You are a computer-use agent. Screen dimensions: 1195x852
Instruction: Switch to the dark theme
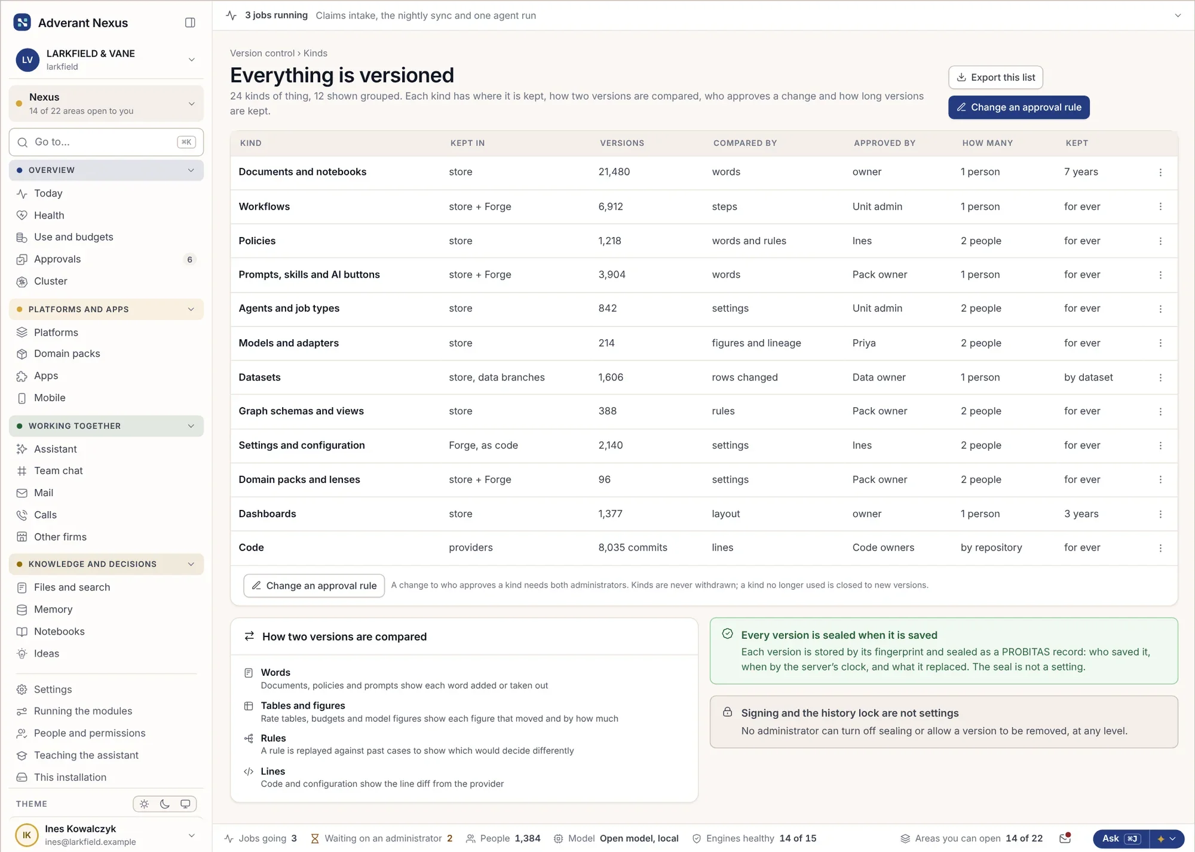click(165, 804)
